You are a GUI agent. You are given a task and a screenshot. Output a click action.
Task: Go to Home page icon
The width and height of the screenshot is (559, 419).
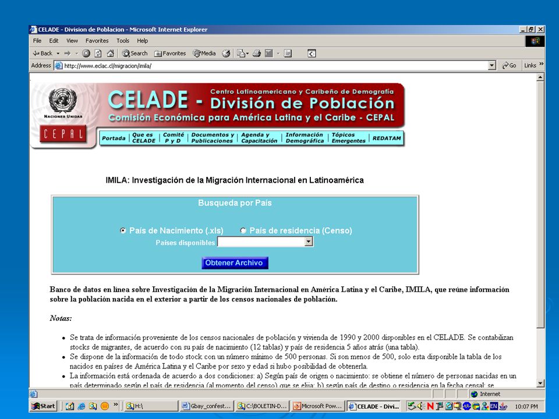coord(110,54)
